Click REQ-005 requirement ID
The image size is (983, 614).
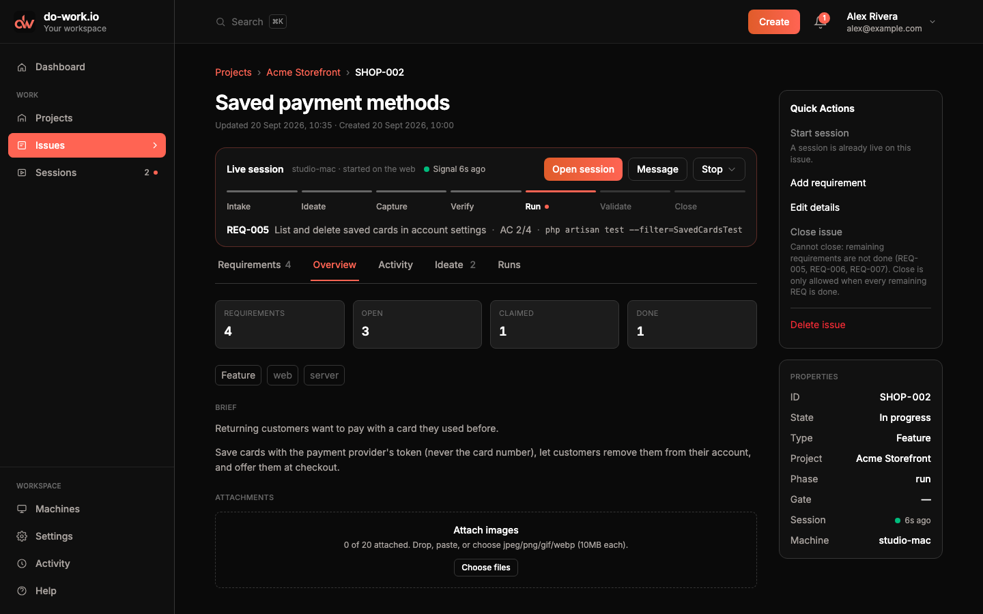click(x=248, y=230)
